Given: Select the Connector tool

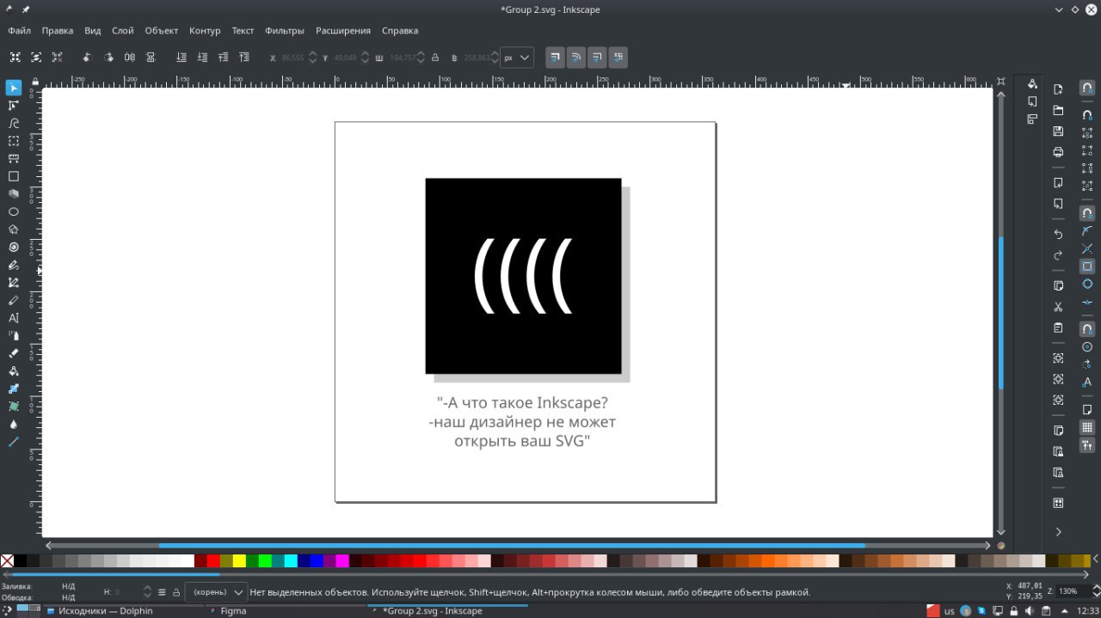Looking at the screenshot, I should pyautogui.click(x=14, y=441).
